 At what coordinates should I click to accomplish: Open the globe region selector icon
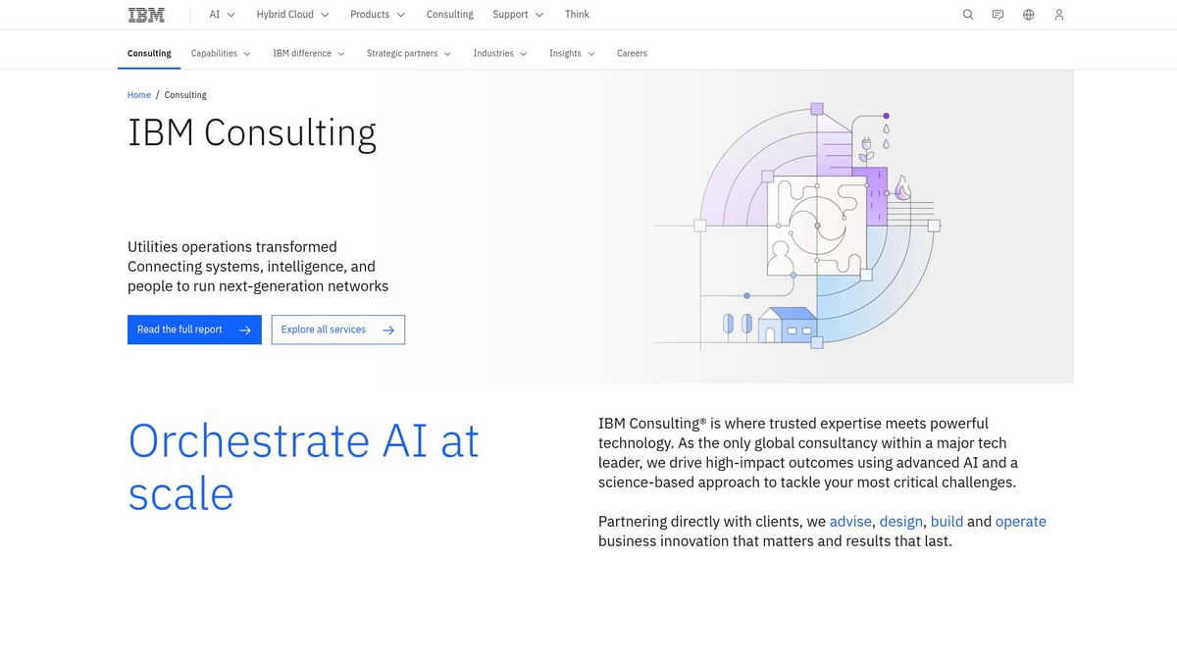[1028, 15]
